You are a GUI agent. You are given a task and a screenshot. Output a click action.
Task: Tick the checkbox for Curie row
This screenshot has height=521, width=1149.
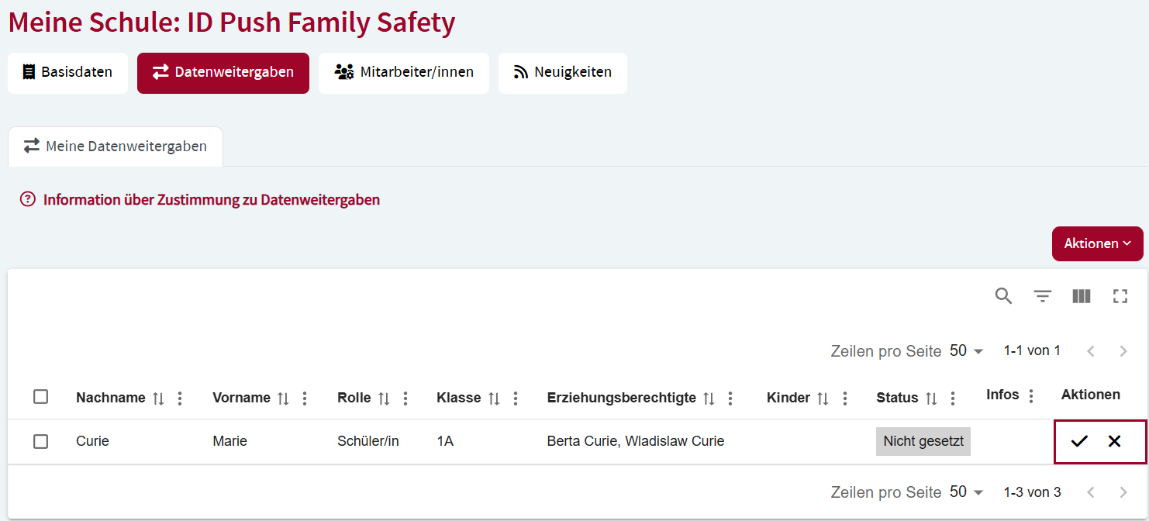click(41, 441)
